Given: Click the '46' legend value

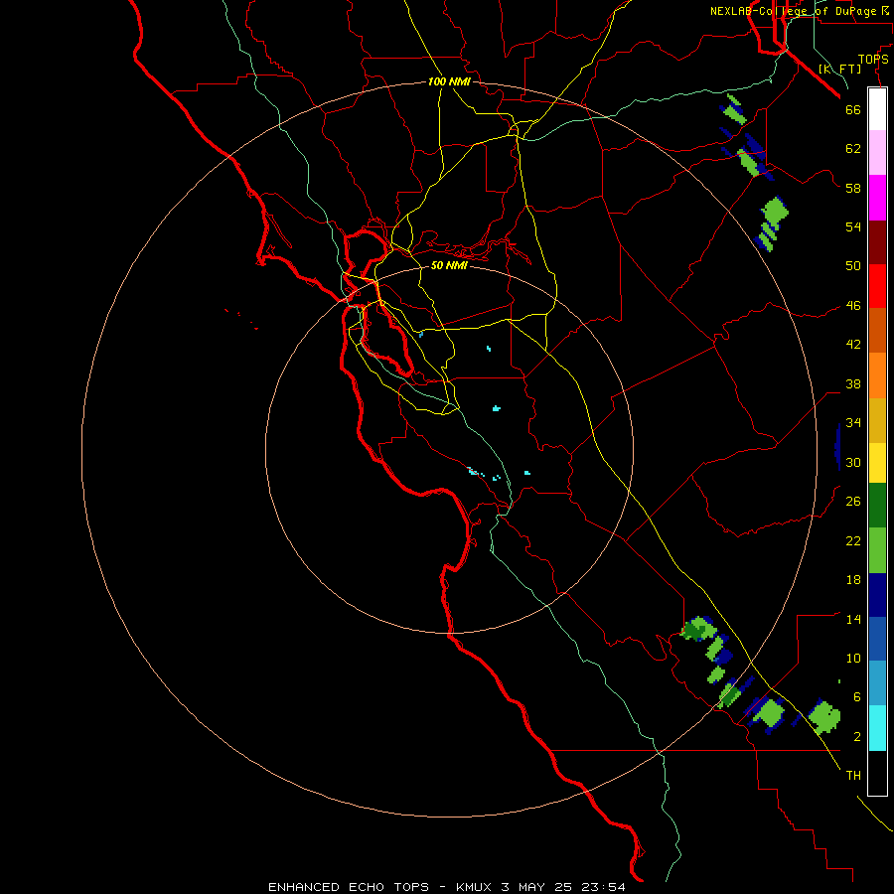Looking at the screenshot, I should [x=853, y=306].
